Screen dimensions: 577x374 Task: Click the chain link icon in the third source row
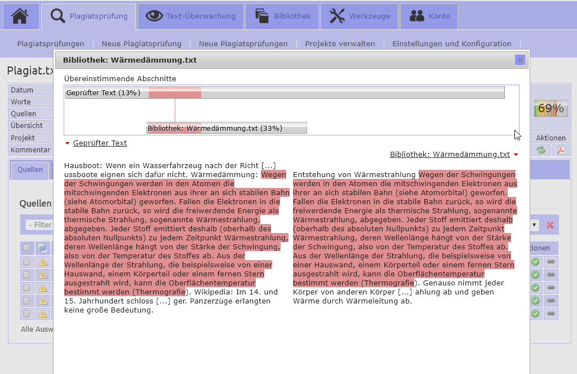click(551, 288)
